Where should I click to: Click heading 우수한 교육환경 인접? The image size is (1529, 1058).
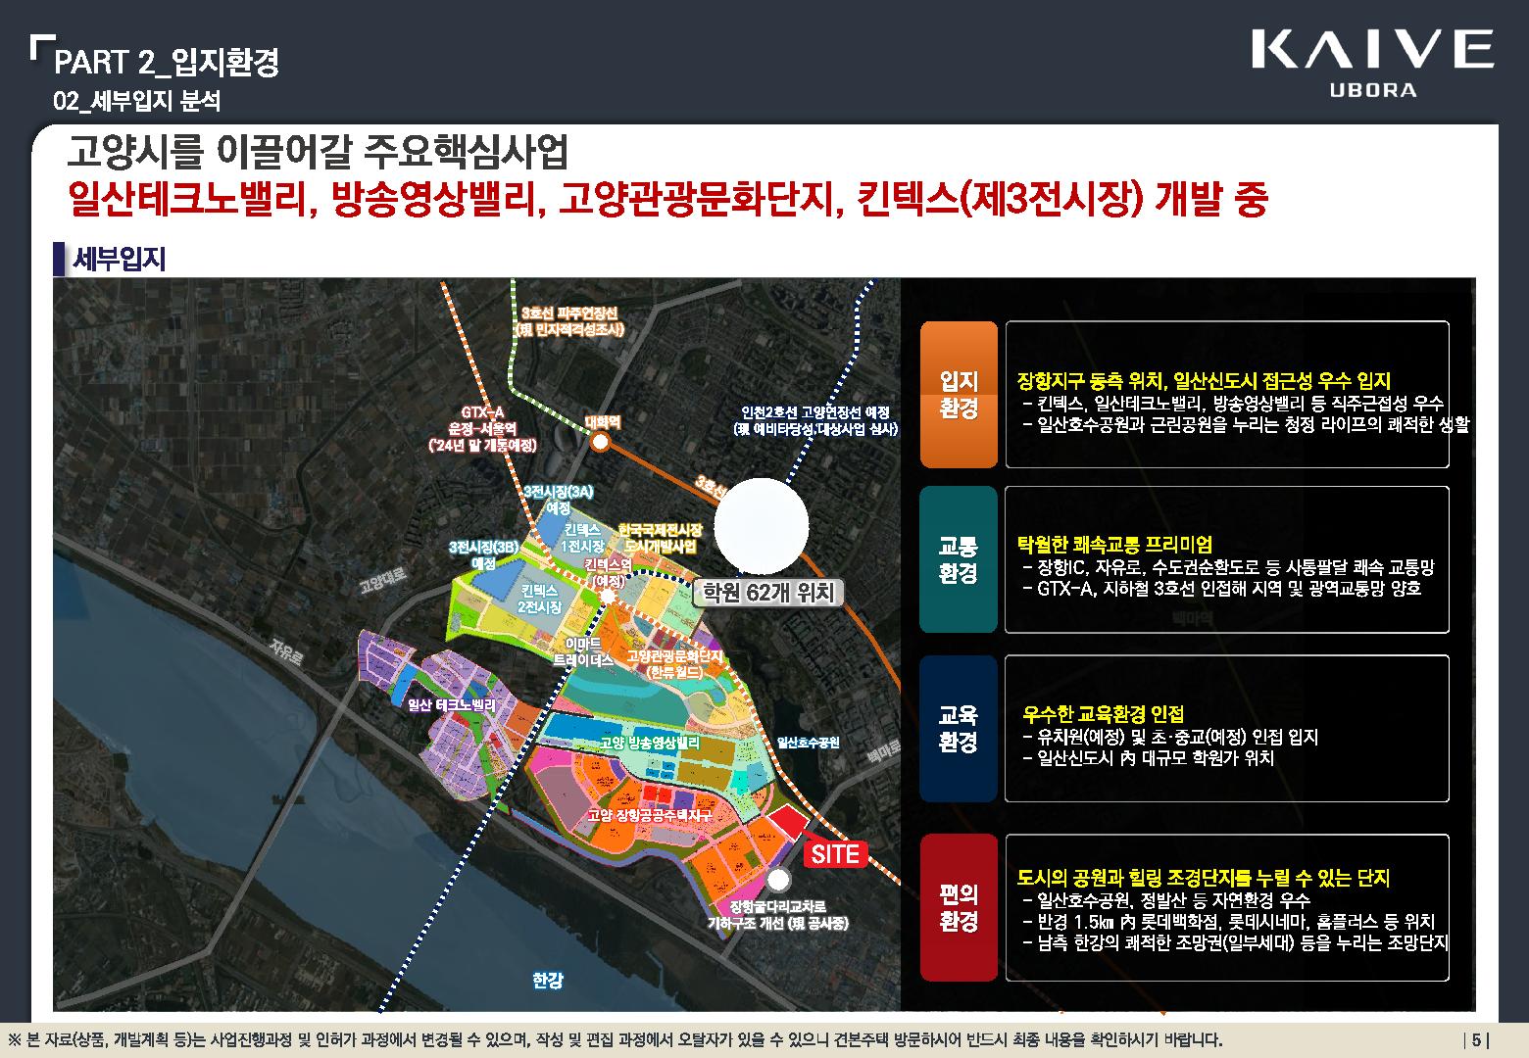(x=1104, y=713)
